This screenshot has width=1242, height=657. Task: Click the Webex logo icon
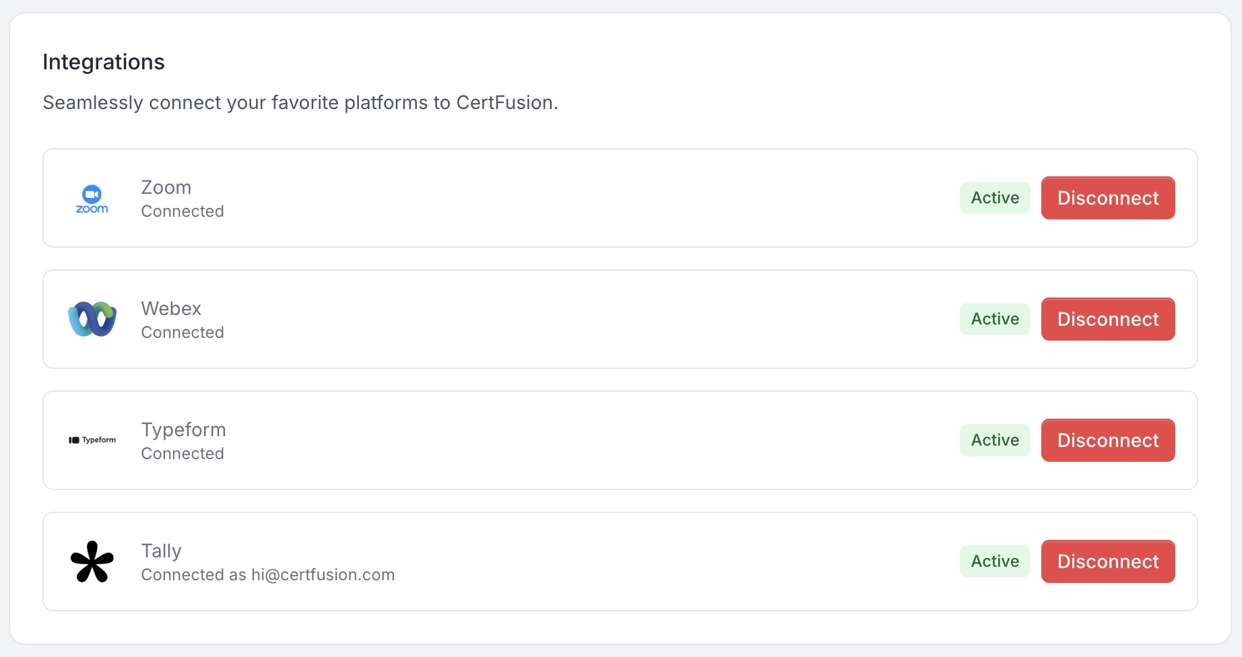coord(92,319)
